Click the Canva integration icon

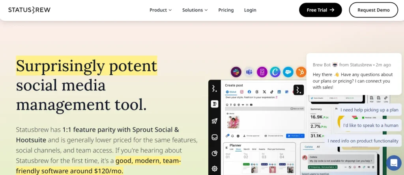click(275, 72)
